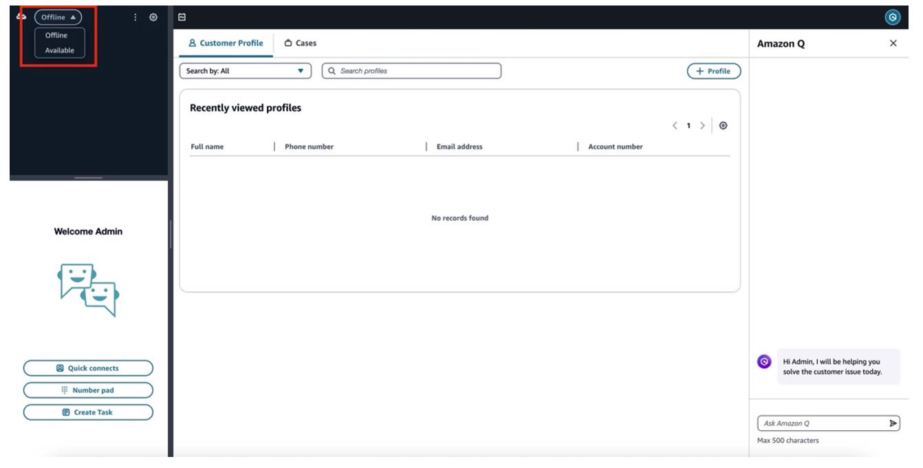Toggle the Amazon Q round icon in top-right
Screen dimensions: 923x468
tap(893, 17)
